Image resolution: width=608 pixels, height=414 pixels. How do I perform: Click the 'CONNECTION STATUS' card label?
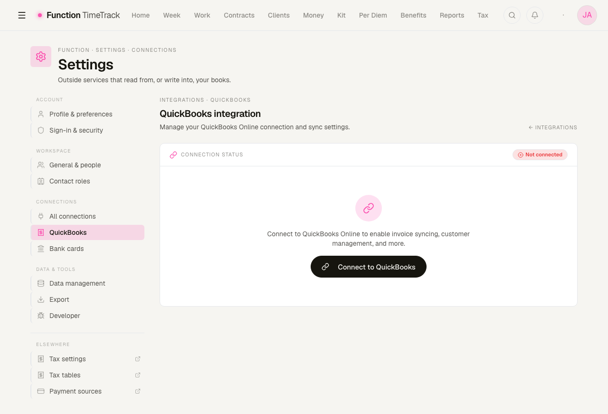click(212, 155)
